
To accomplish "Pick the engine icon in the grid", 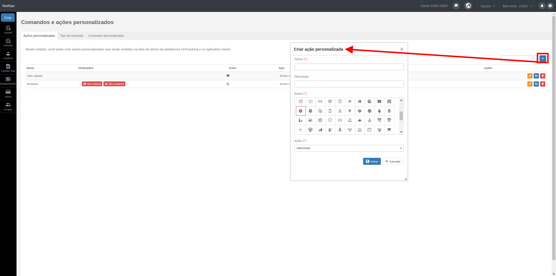I will (360, 120).
